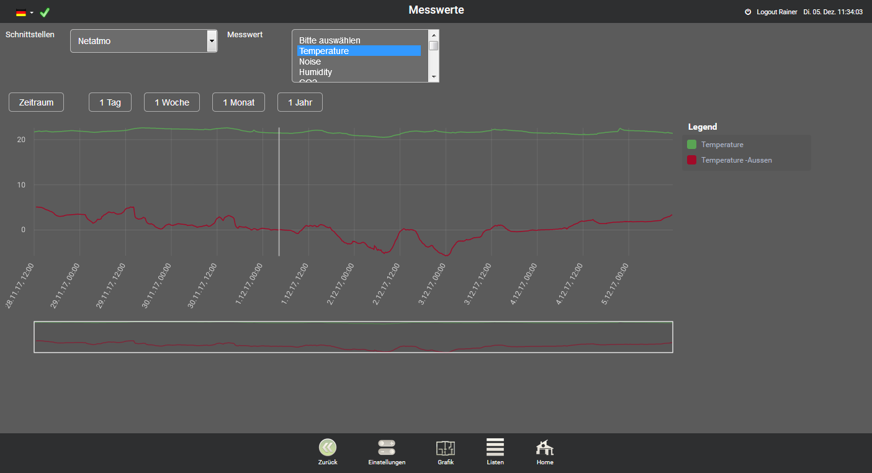Click the vertical cursor line in chart
The image size is (872, 473).
tap(279, 191)
